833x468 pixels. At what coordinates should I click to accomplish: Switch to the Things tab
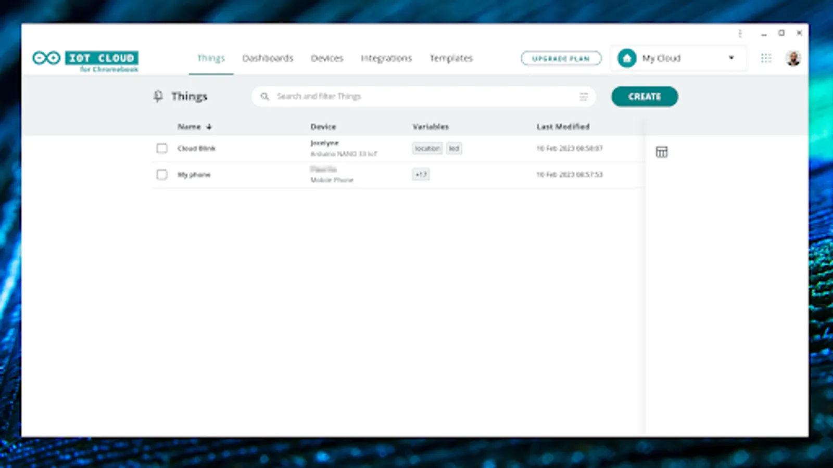pos(211,58)
